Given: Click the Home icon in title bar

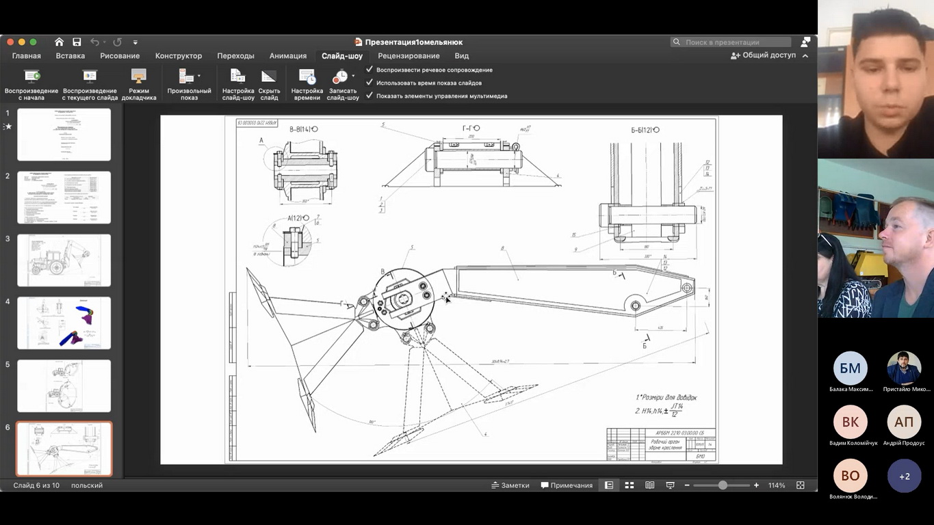Looking at the screenshot, I should point(60,42).
